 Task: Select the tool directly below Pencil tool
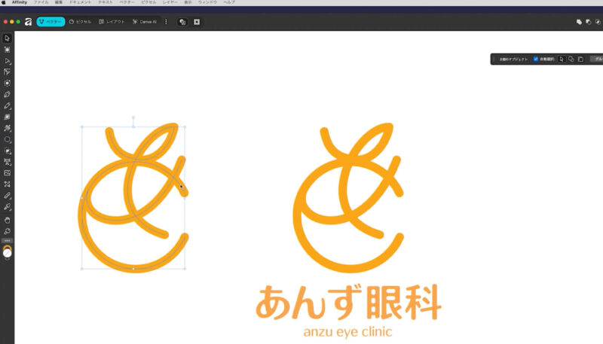pyautogui.click(x=7, y=117)
